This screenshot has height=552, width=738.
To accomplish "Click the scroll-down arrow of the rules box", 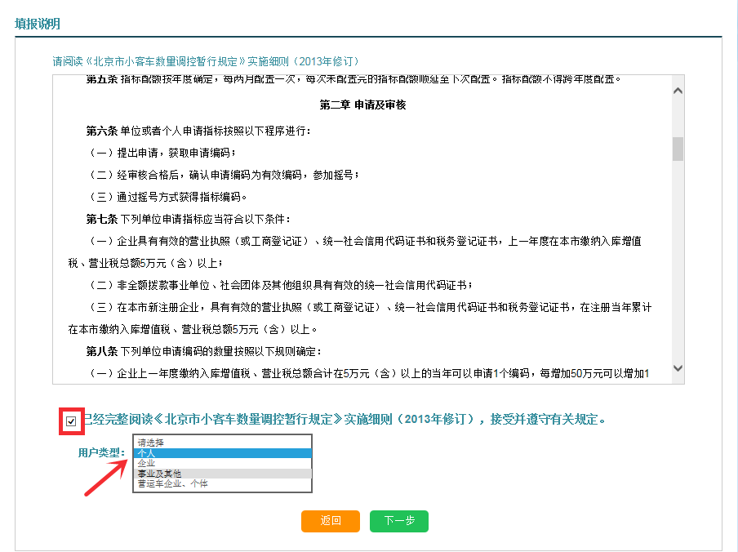I will click(x=677, y=369).
